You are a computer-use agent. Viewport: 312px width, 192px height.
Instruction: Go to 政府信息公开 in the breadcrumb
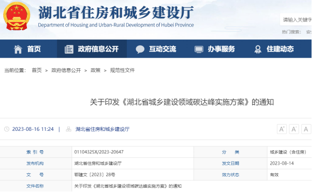tap(66, 70)
